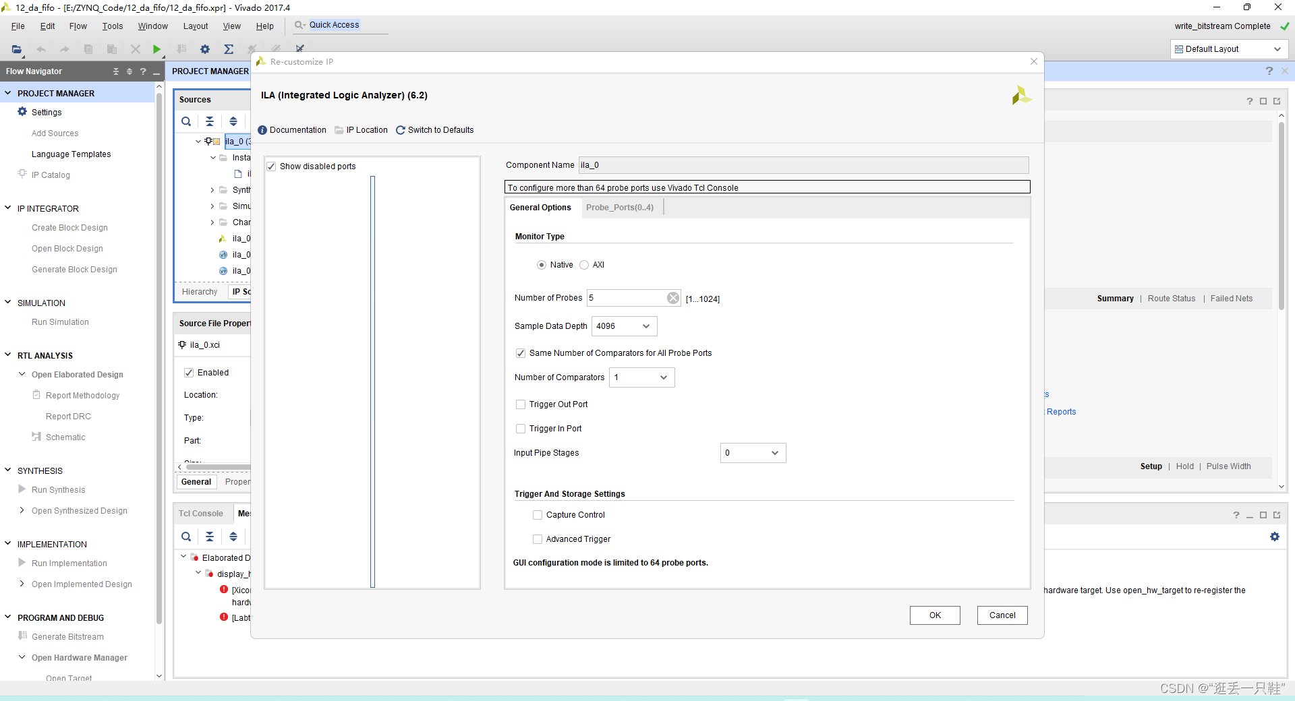Viewport: 1295px width, 701px height.
Task: Enable the Trigger Out Port checkbox
Action: (x=521, y=404)
